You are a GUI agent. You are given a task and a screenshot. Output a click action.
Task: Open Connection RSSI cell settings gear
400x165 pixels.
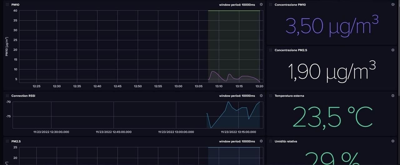pyautogui.click(x=261, y=96)
